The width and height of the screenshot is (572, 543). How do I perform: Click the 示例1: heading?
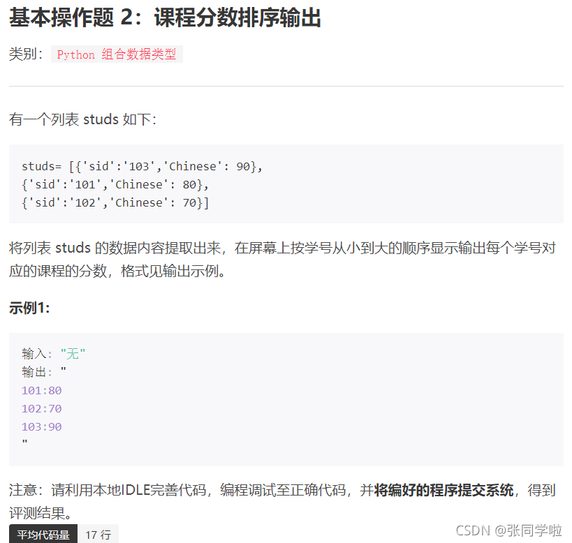click(29, 308)
